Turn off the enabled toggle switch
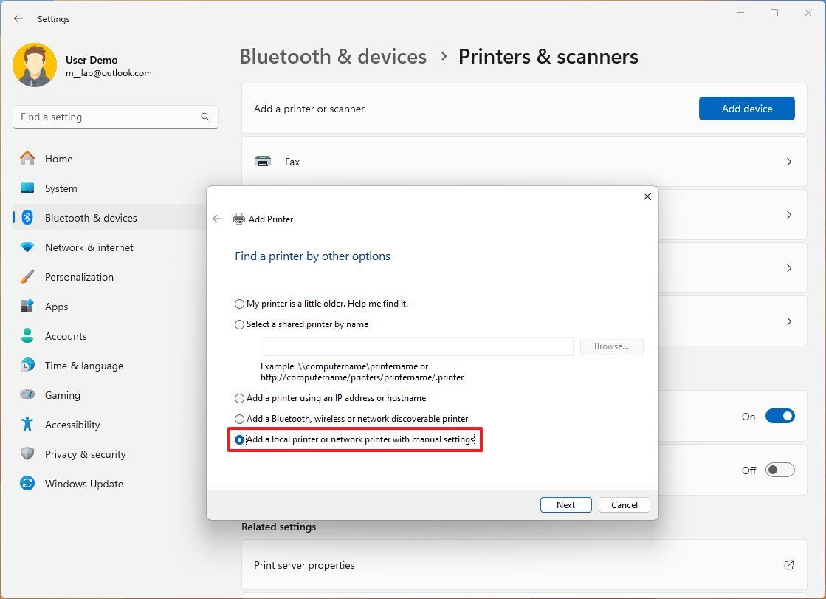The height and width of the screenshot is (599, 826). [x=779, y=416]
